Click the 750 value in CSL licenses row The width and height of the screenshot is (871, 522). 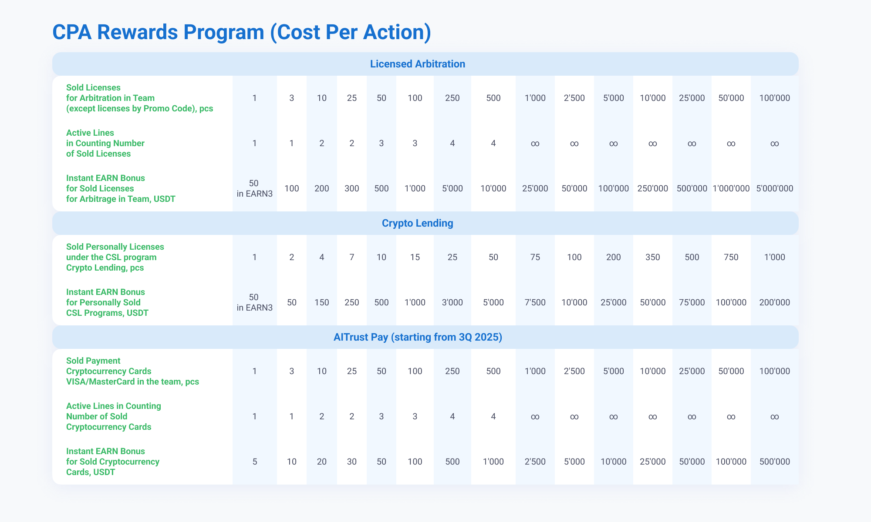[731, 257]
